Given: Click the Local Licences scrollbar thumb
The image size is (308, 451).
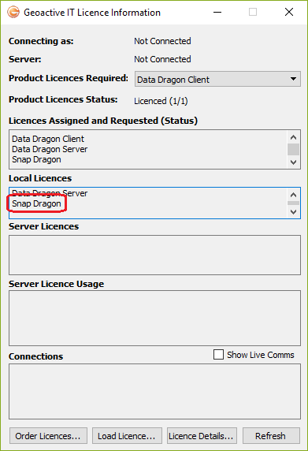Looking at the screenshot, I should pyautogui.click(x=293, y=203).
